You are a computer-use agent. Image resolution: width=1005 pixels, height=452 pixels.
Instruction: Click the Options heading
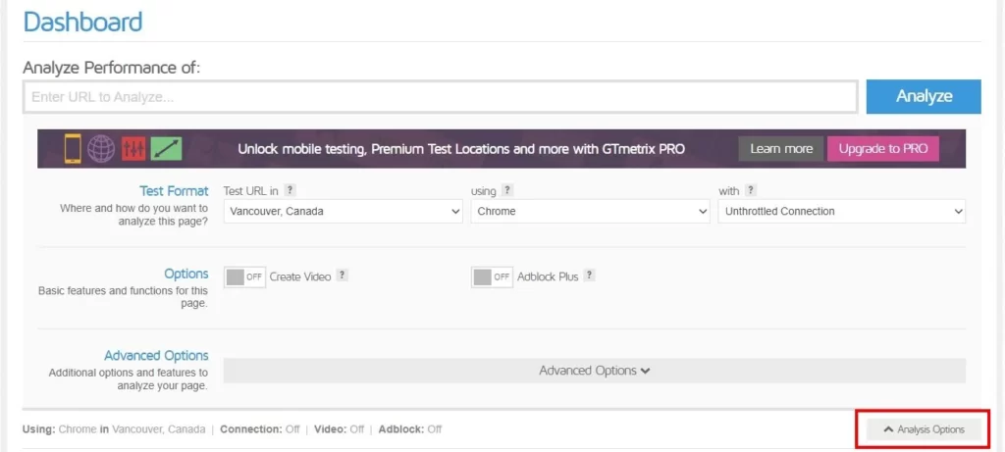pos(186,274)
